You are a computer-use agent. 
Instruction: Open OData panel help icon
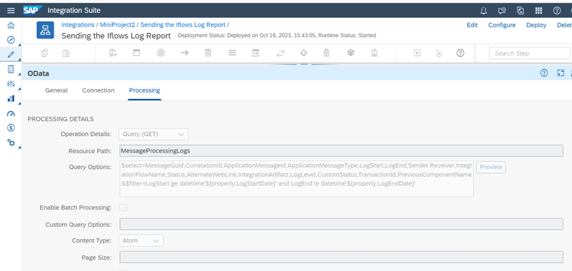click(x=544, y=73)
